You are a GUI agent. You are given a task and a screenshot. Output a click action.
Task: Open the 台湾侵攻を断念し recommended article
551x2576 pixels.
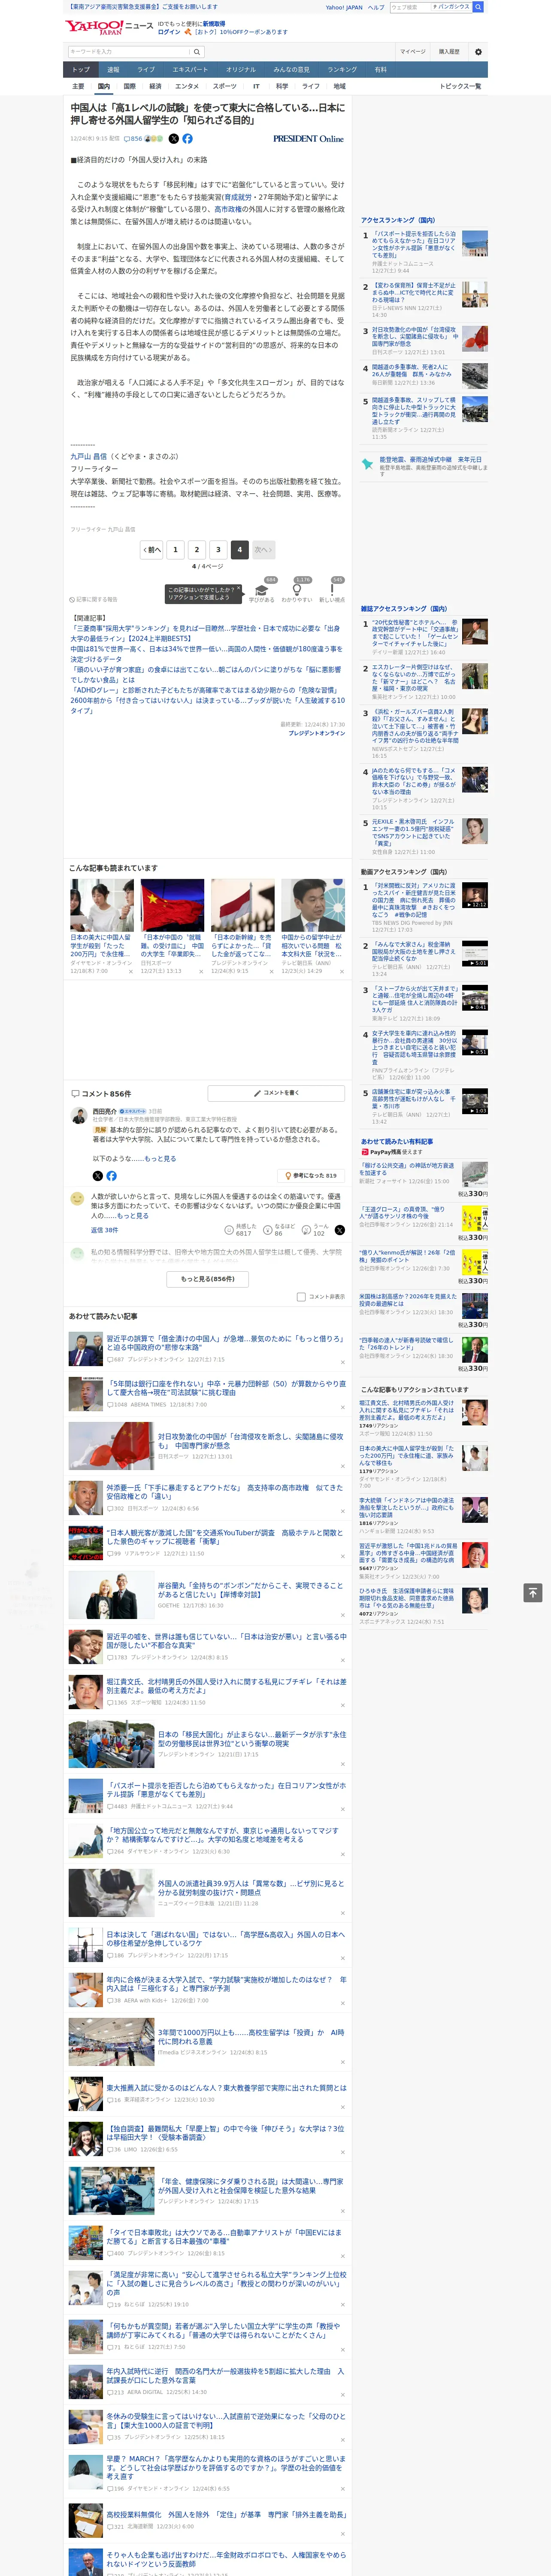[250, 1441]
